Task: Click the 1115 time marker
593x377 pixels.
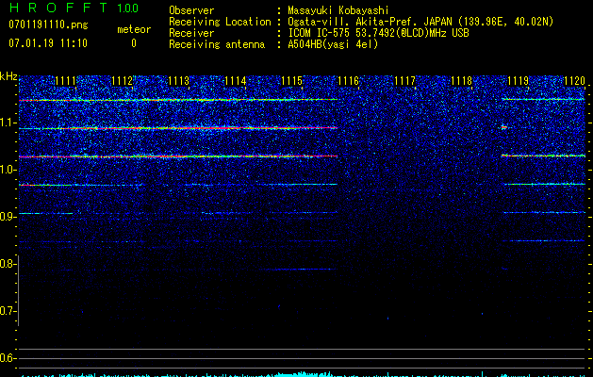Action: (x=292, y=81)
